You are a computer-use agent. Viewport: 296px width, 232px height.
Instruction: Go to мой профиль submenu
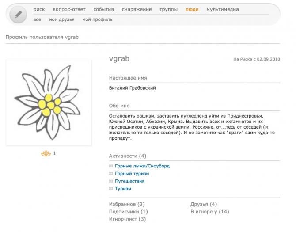click(97, 19)
